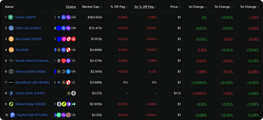This screenshot has width=263, height=120.
Task: Expand the +148 chains badge for USDC
Action: (x=73, y=28)
